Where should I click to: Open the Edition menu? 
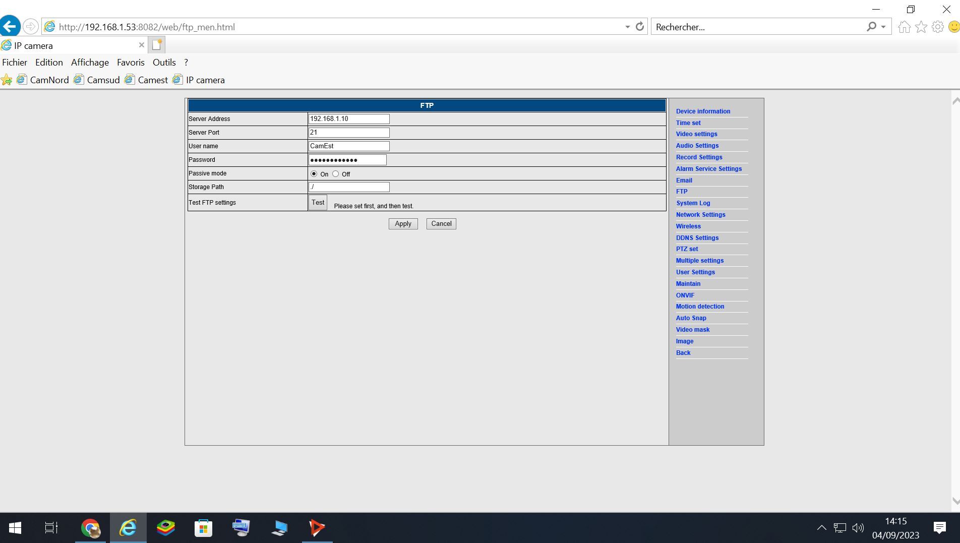pyautogui.click(x=49, y=63)
